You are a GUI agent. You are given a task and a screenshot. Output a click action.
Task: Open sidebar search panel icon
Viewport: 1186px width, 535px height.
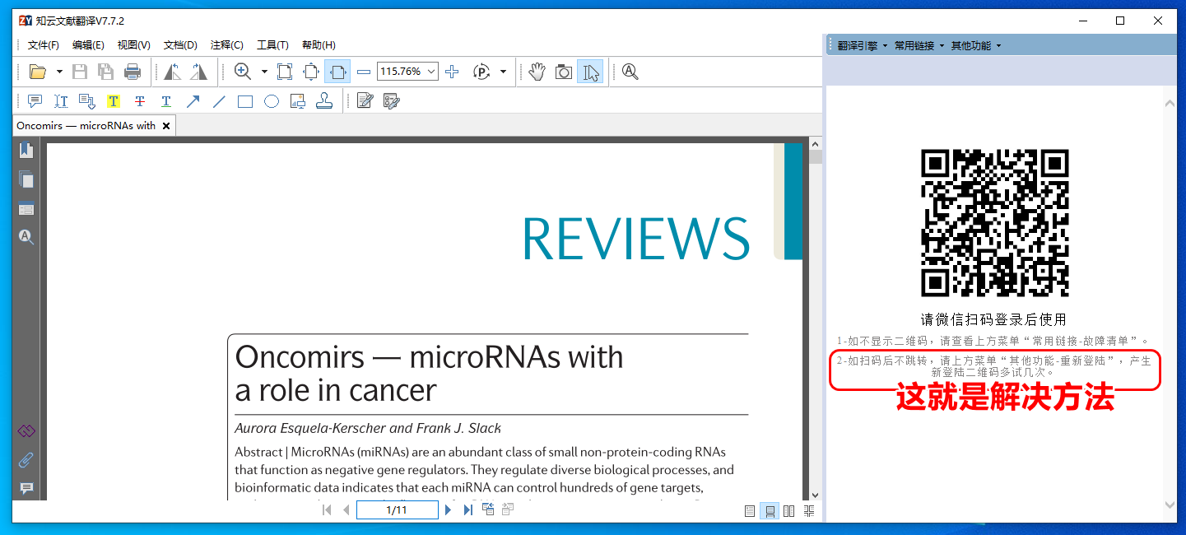click(26, 237)
